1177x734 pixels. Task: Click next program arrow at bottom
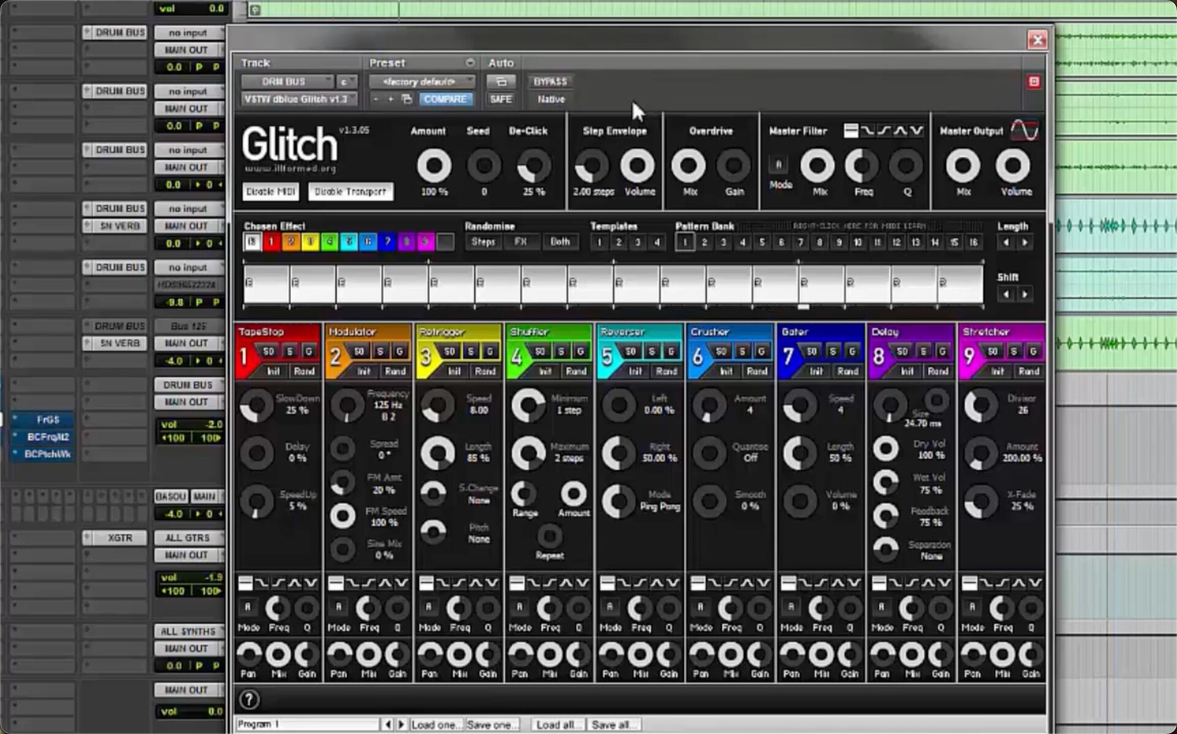(402, 724)
